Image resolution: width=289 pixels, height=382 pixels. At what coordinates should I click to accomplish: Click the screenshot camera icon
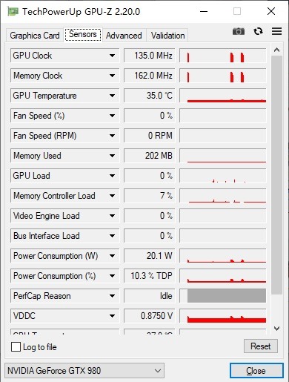(x=239, y=31)
